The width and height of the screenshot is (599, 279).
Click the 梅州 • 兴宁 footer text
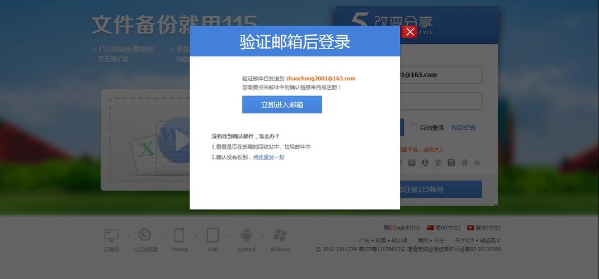(431, 240)
